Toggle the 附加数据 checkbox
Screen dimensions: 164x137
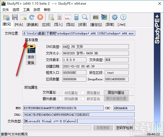(60, 99)
